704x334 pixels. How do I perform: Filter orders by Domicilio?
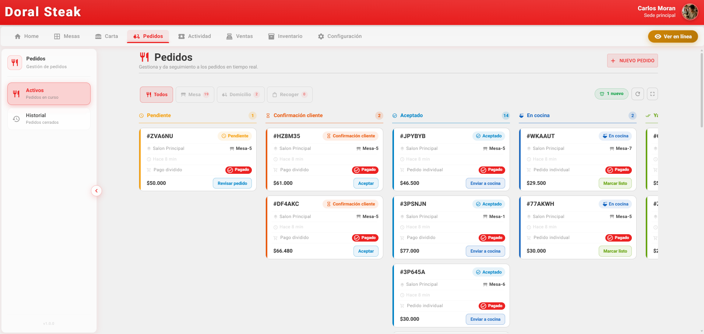(241, 95)
